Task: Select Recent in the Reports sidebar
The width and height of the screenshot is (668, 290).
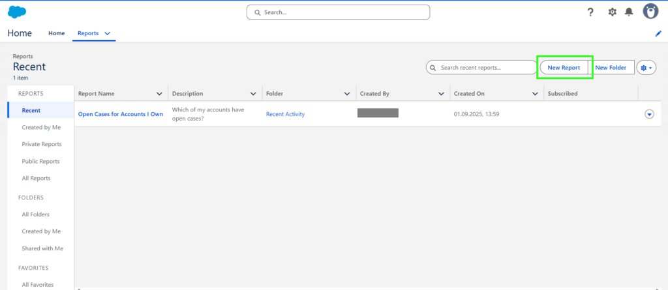Action: [41, 110]
